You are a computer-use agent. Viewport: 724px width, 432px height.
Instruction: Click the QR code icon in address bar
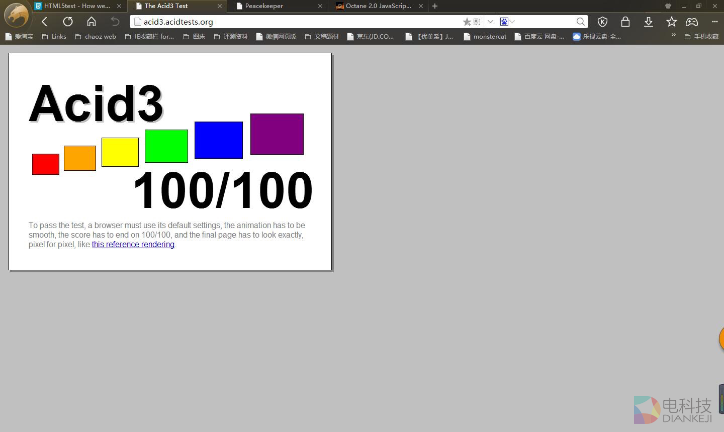tap(477, 22)
